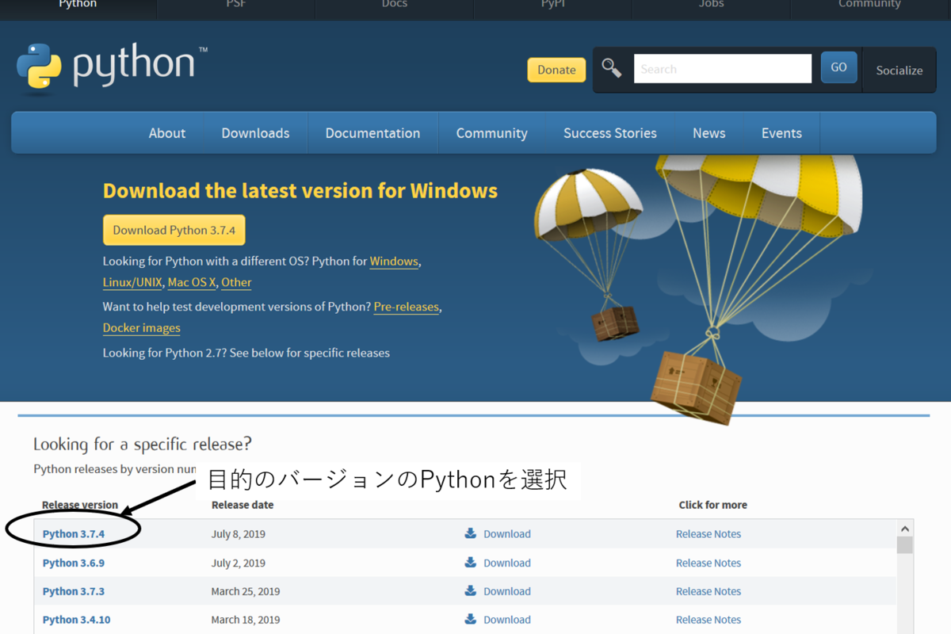
Task: Click the March 18, 2019 release date
Action: click(246, 620)
